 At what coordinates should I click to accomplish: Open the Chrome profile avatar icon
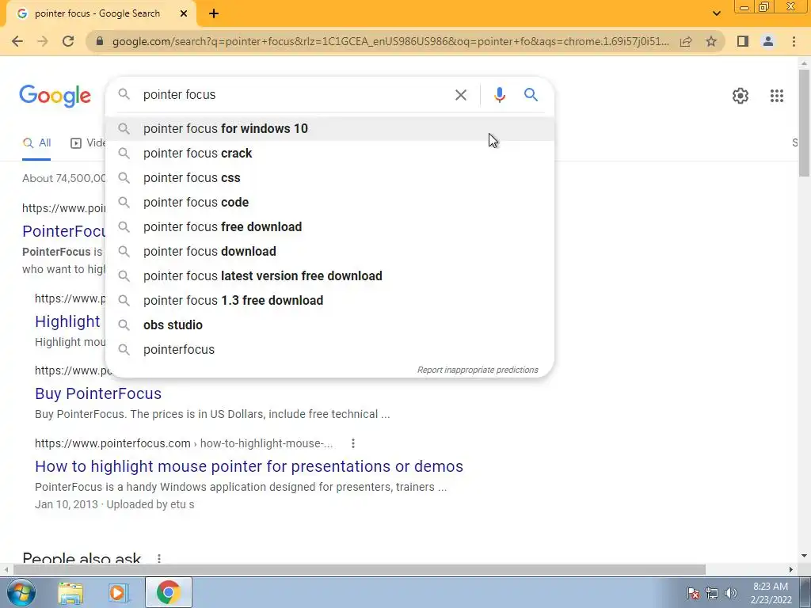click(768, 41)
